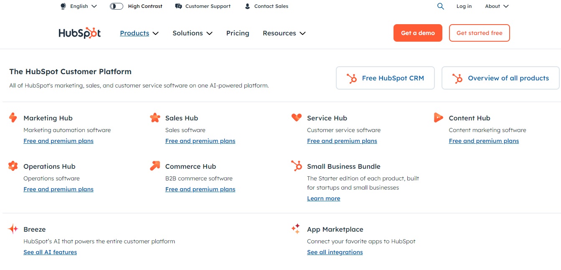Click the Products menu label
Screen dimensions: 561x270
click(x=135, y=33)
